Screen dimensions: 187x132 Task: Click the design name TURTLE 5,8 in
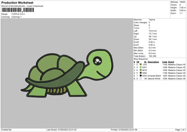(x=18, y=14)
